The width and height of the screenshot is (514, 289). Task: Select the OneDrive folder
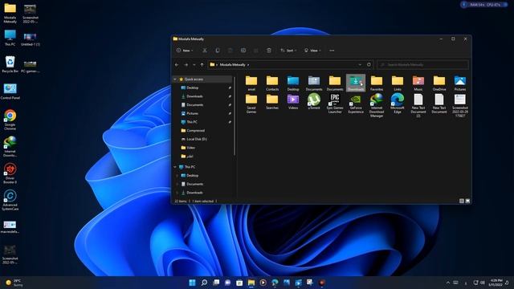439,83
